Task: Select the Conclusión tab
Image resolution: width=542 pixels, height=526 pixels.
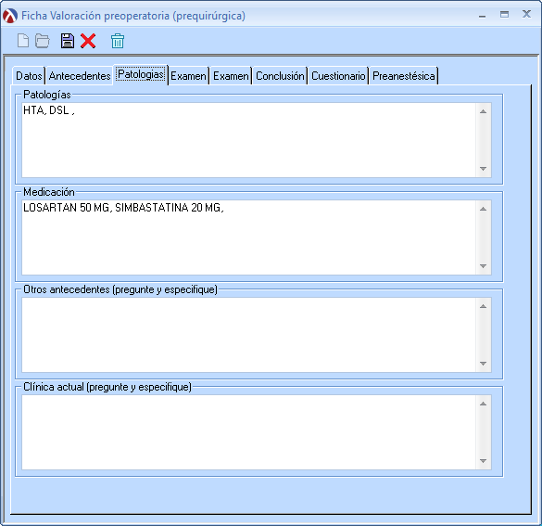Action: tap(280, 76)
